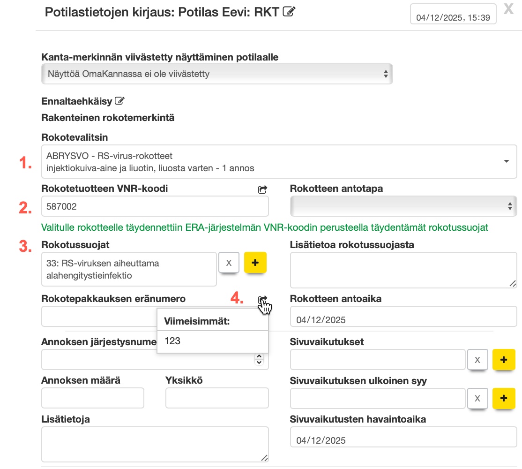Click recent values icon for Rokotepakkauksen eränumero
This screenshot has width=522, height=469.
point(263,300)
